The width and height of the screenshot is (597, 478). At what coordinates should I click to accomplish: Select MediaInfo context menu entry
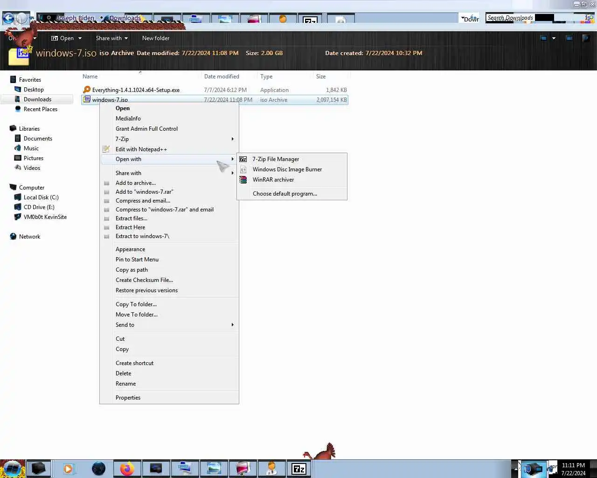(128, 119)
